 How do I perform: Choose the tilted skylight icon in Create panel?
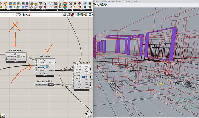coord(18,7)
